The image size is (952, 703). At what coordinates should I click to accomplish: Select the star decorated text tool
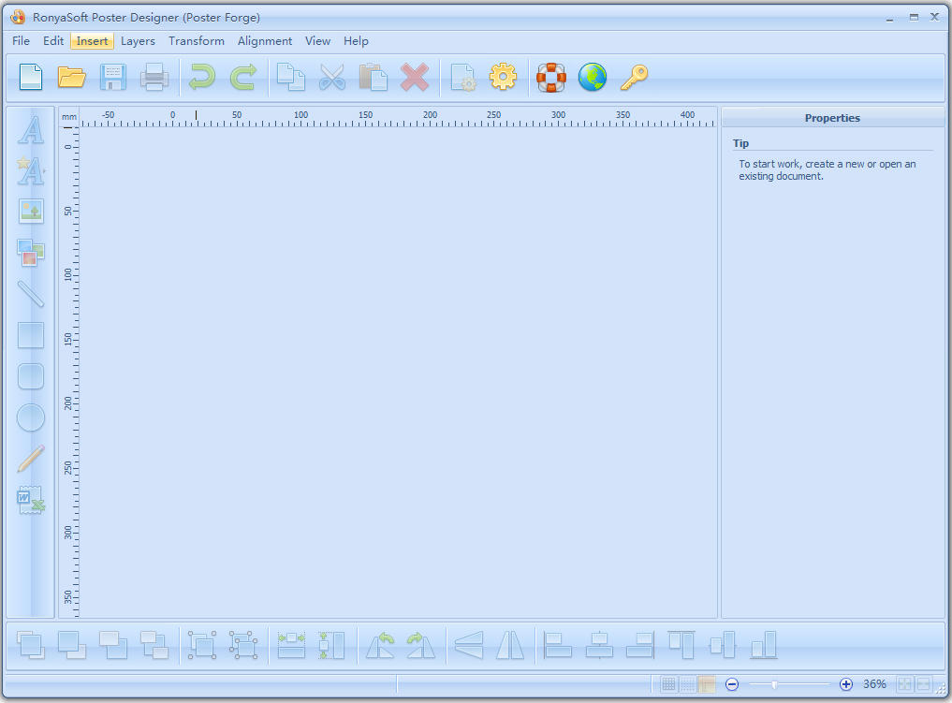pos(31,170)
